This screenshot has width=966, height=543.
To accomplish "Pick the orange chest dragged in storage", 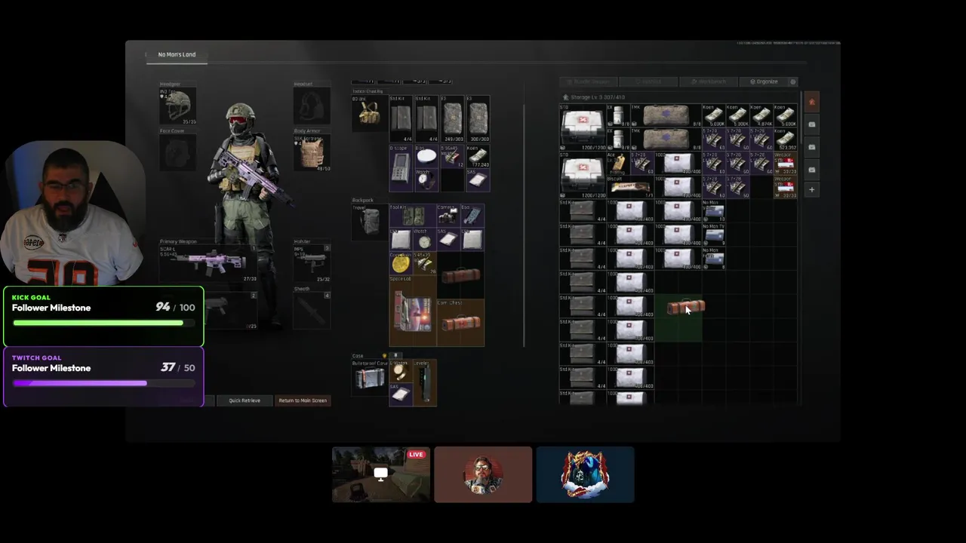I will 685,307.
